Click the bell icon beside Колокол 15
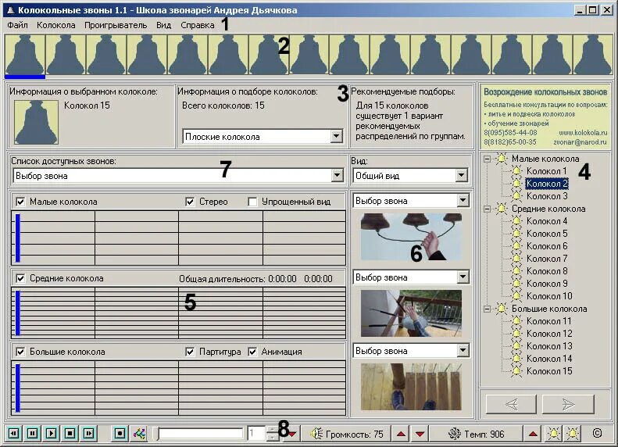This screenshot has width=618, height=447. point(516,371)
